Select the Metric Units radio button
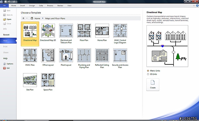The image size is (199, 121). (x=148, y=71)
